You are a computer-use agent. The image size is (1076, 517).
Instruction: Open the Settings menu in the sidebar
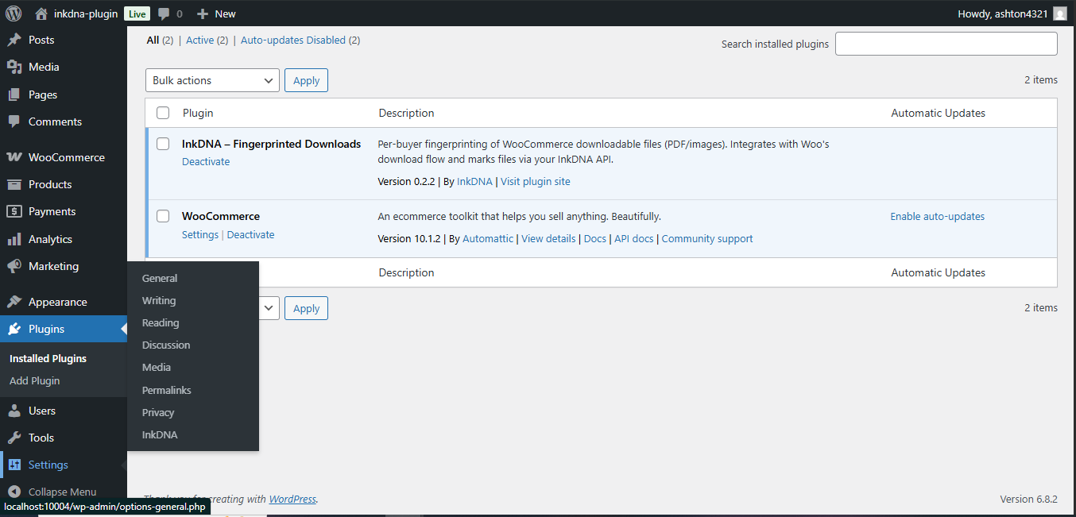pyautogui.click(x=48, y=465)
